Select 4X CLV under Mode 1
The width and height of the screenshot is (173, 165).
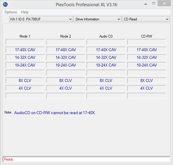tap(25, 88)
